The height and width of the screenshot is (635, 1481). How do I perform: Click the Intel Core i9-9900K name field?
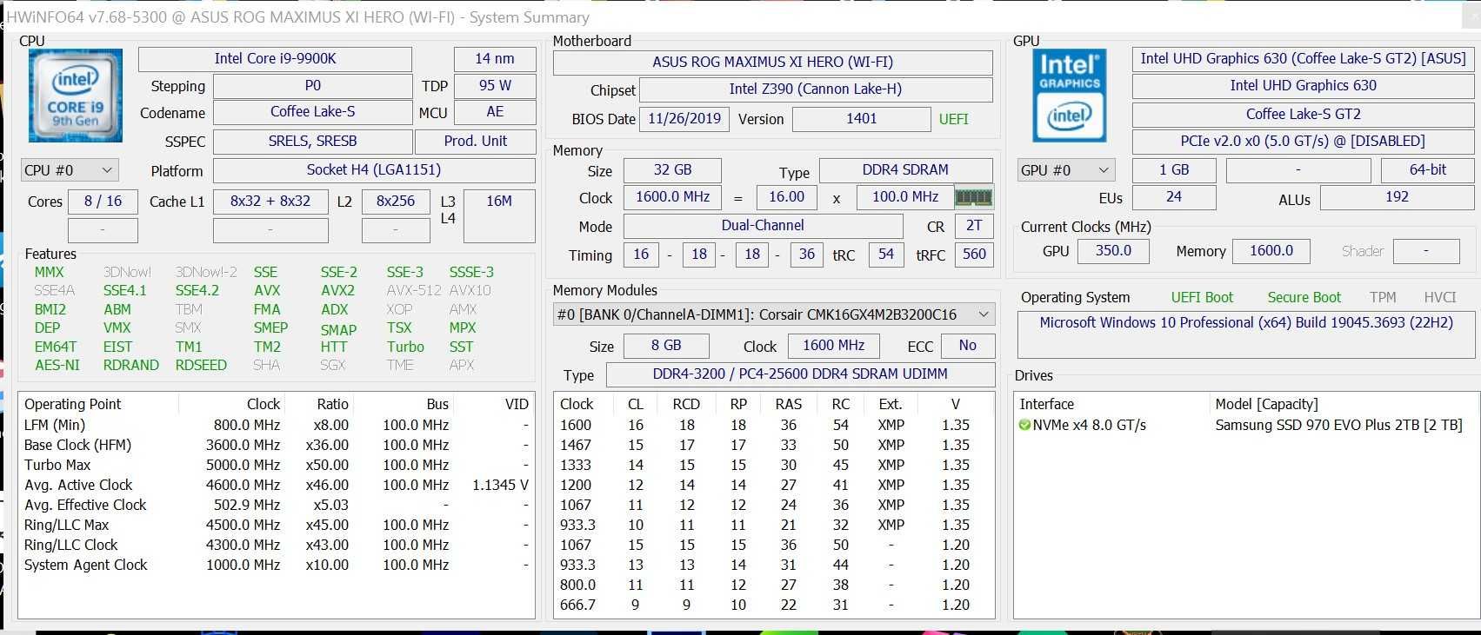[275, 59]
